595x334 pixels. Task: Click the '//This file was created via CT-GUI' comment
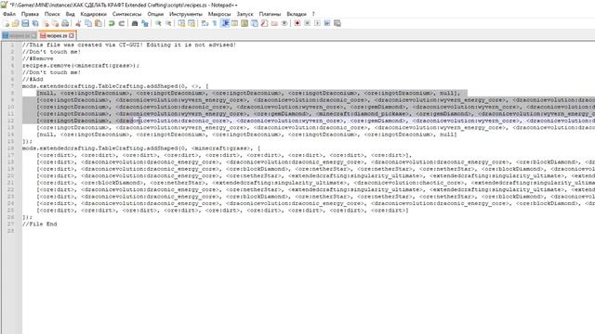129,45
